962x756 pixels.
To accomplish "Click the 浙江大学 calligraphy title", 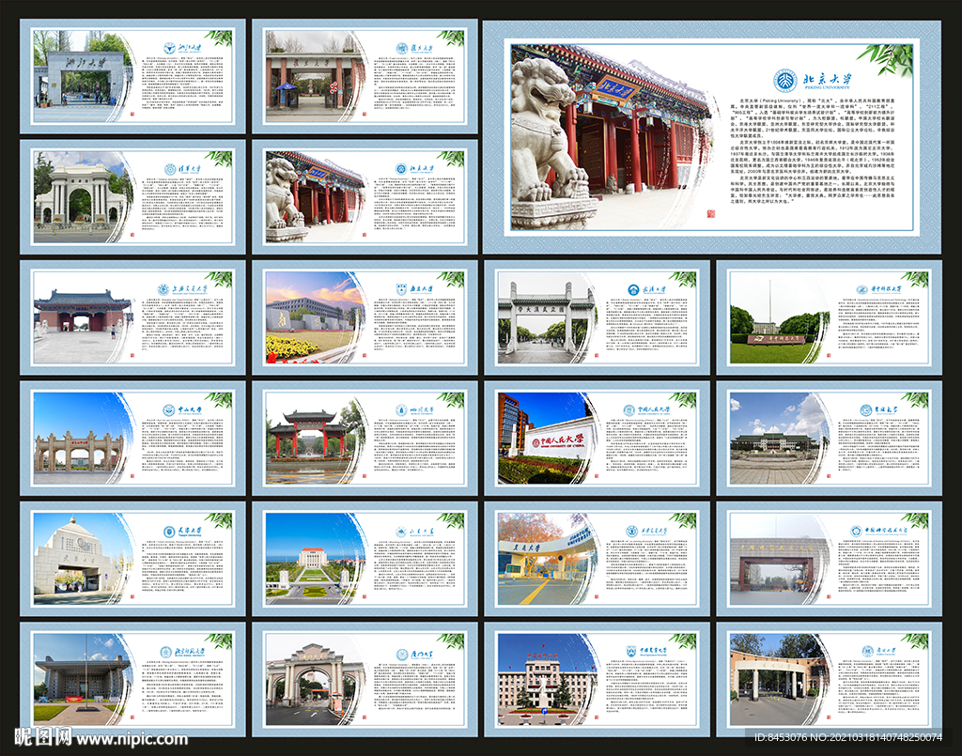I will point(189,47).
